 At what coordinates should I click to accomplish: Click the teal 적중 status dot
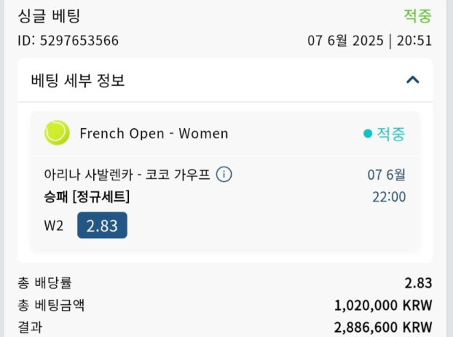pyautogui.click(x=368, y=134)
